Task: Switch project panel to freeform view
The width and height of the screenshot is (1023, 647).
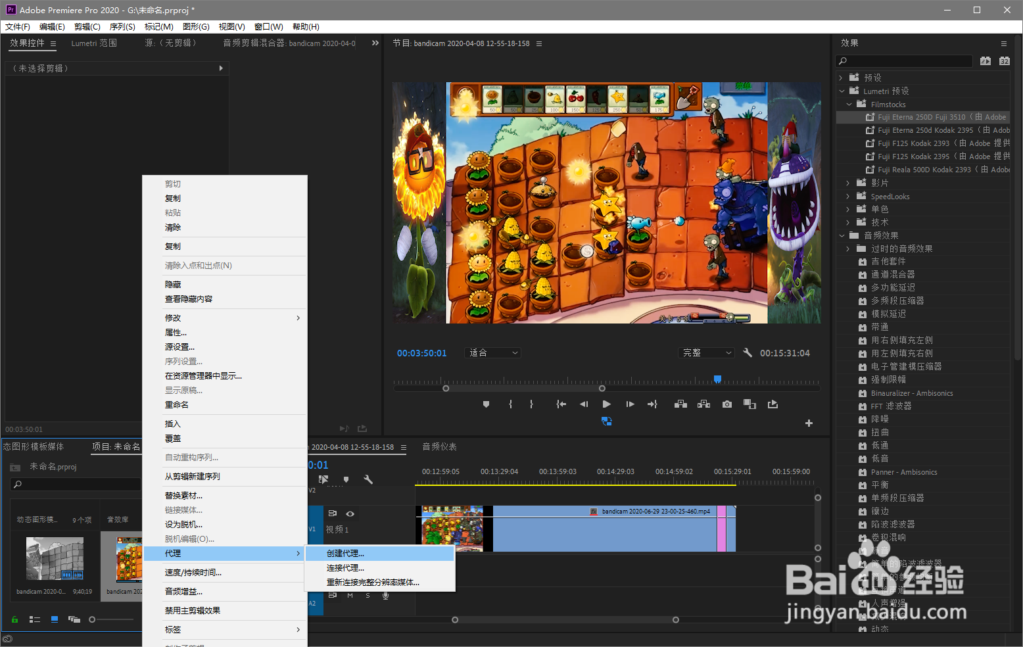Action: point(74,619)
